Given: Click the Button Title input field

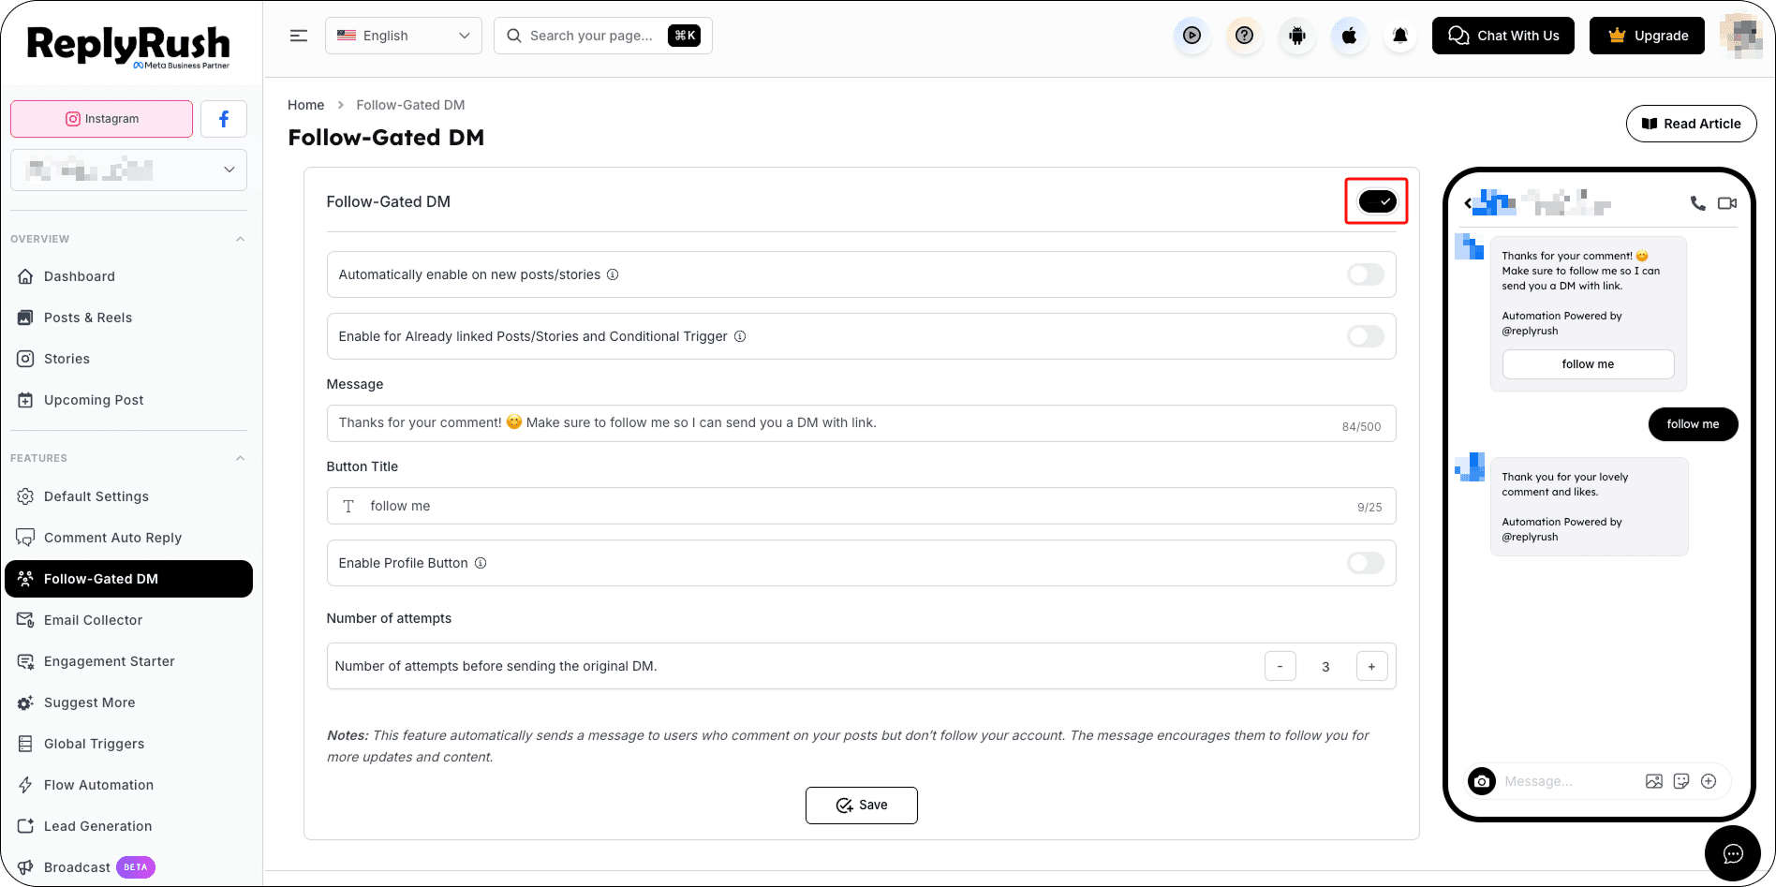Looking at the screenshot, I should [861, 506].
